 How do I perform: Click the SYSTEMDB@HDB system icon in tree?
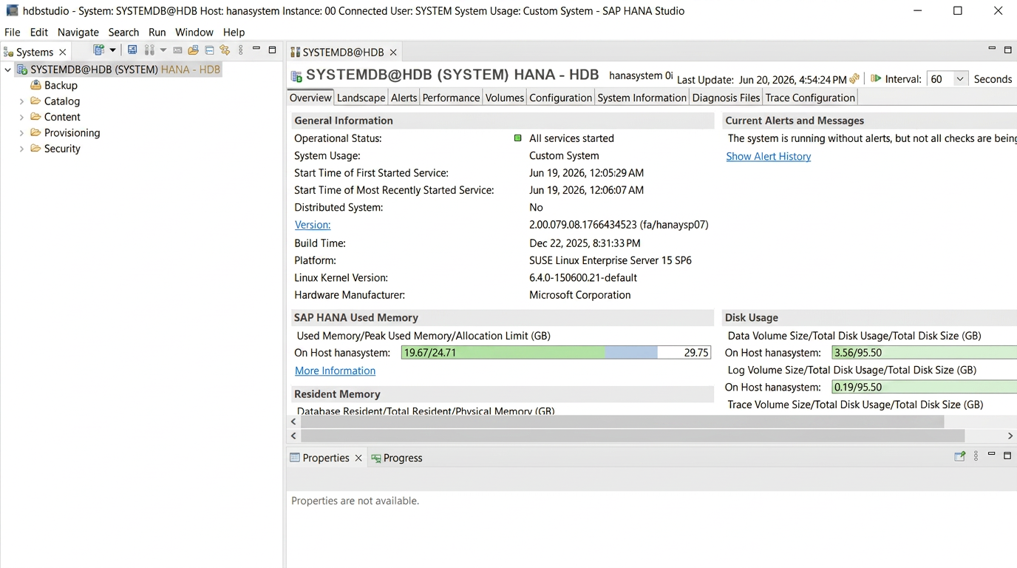21,70
